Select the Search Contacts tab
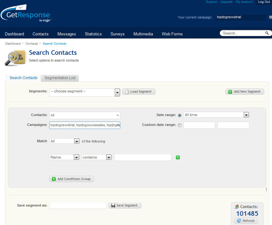 [x=23, y=78]
